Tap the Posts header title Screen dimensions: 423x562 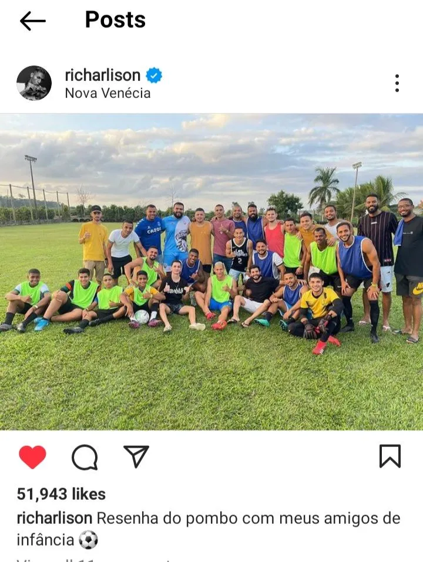click(115, 19)
